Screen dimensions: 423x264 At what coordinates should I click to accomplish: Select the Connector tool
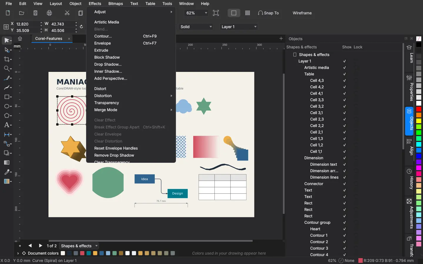[x=7, y=144]
